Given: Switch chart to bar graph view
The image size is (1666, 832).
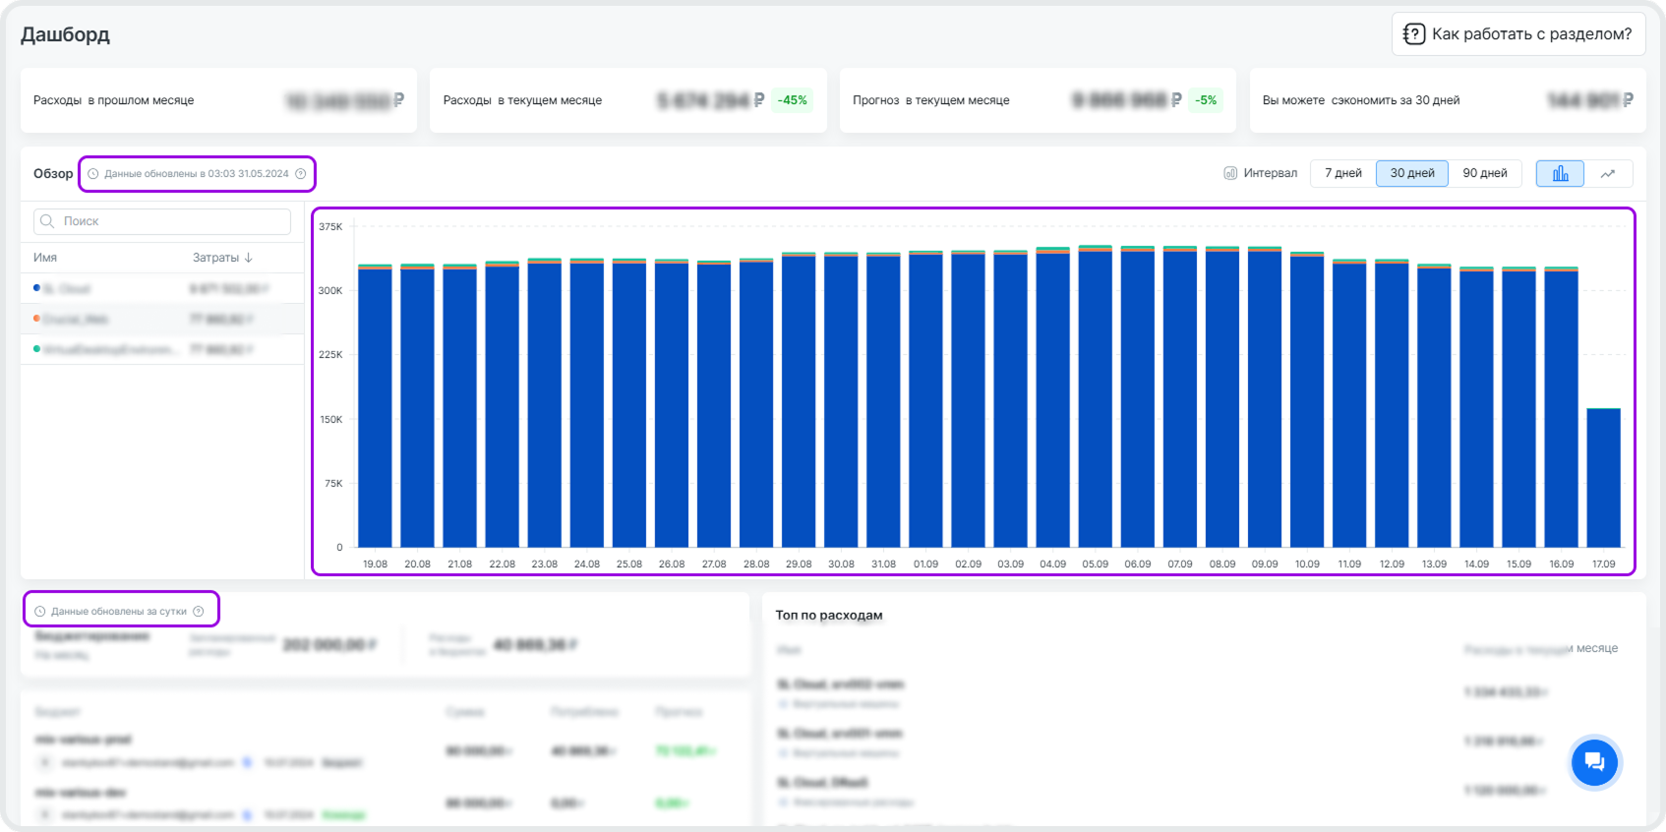Looking at the screenshot, I should (1560, 174).
